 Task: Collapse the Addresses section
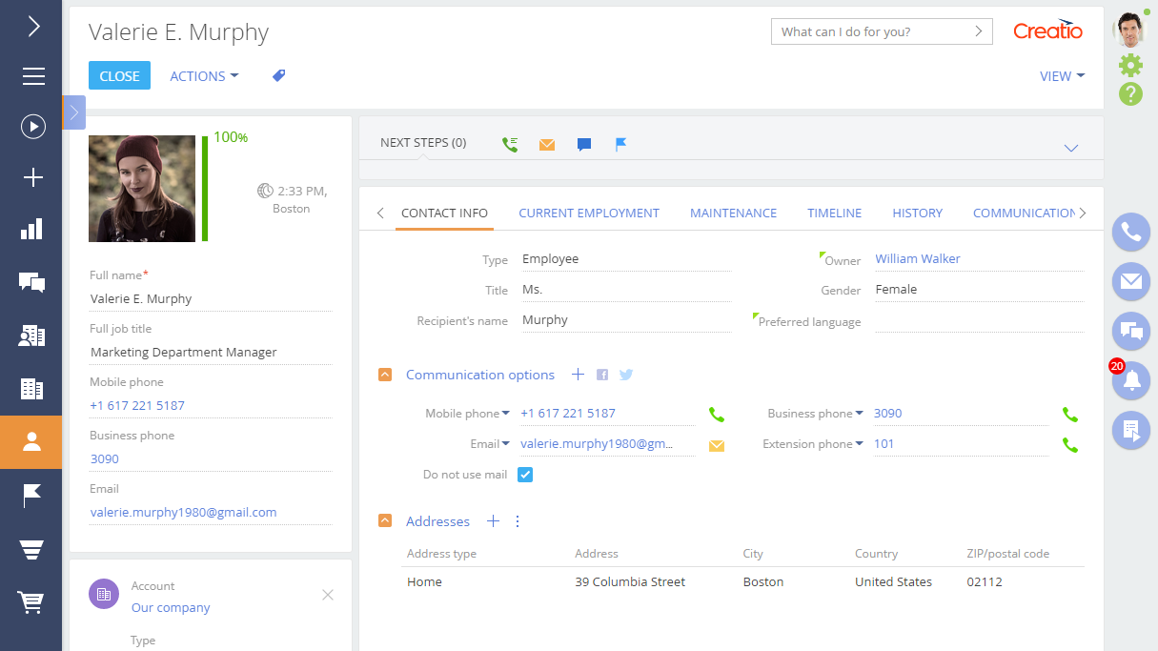pos(385,520)
